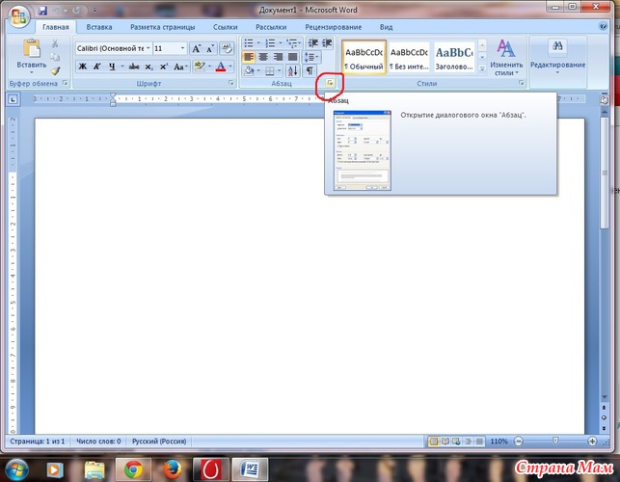620x482 pixels.
Task: Toggle bold (Ж) formatting
Action: tap(83, 67)
